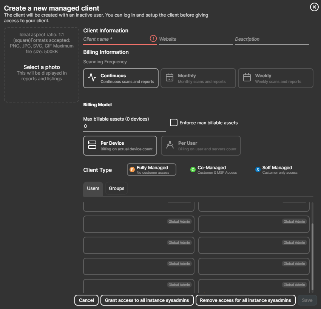Click the Weekly calendar icon
The image size is (321, 309).
click(247, 77)
